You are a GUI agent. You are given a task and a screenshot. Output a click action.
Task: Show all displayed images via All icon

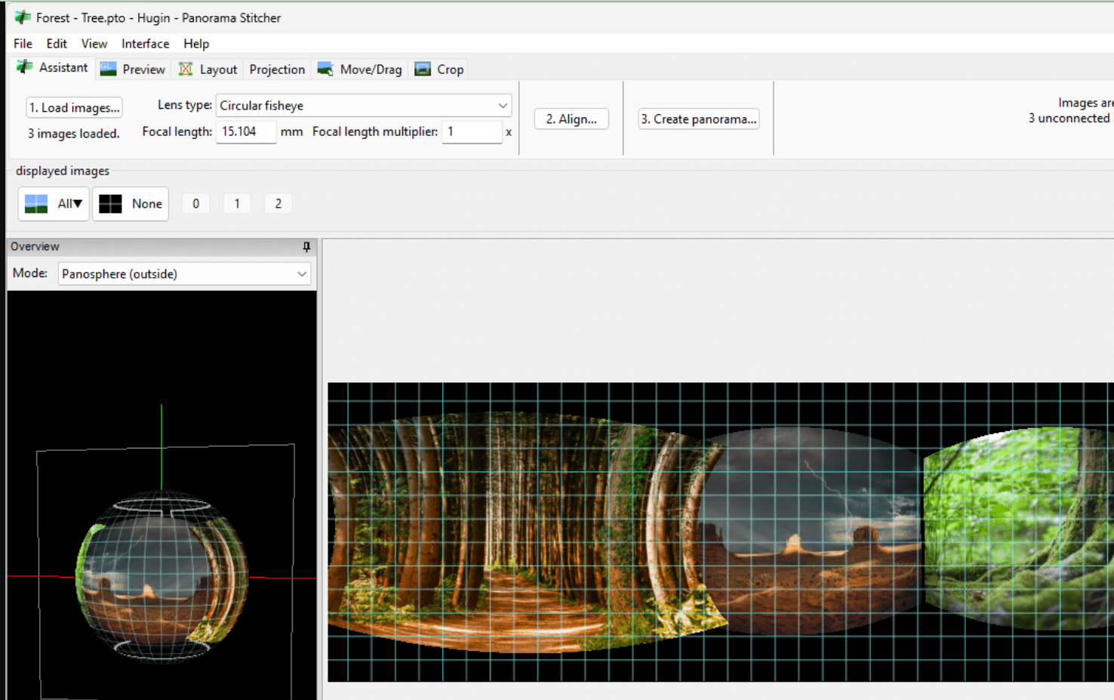point(35,203)
